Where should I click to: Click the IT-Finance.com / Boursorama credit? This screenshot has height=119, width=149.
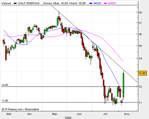coord(20,109)
